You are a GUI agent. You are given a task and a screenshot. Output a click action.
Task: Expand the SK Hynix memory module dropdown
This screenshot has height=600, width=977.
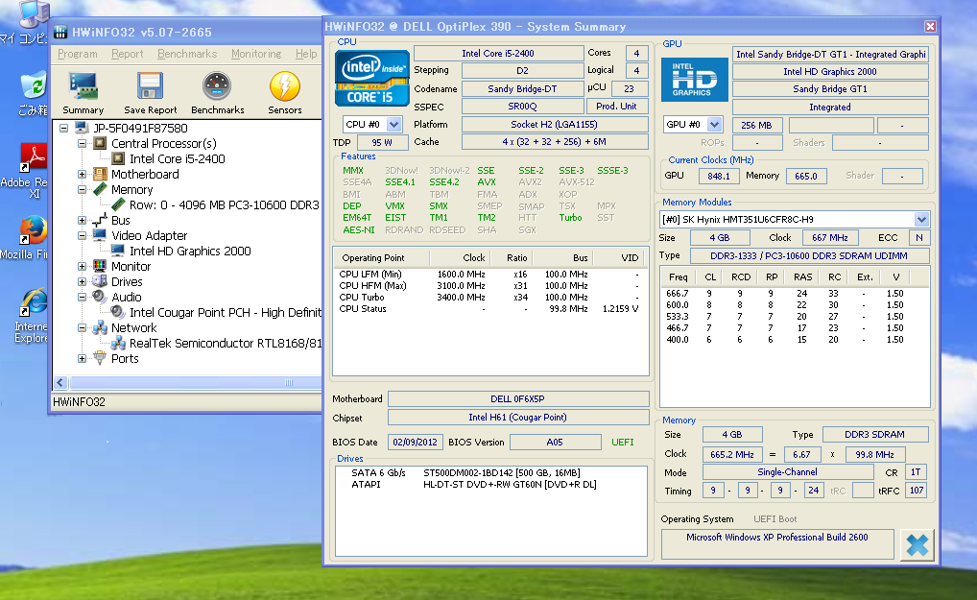tap(921, 220)
